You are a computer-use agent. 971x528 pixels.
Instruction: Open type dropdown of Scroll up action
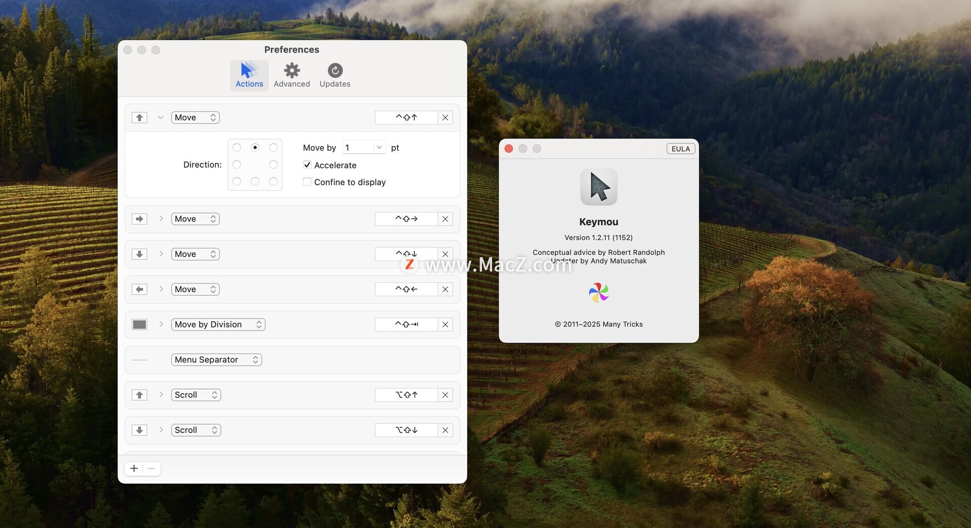click(196, 395)
